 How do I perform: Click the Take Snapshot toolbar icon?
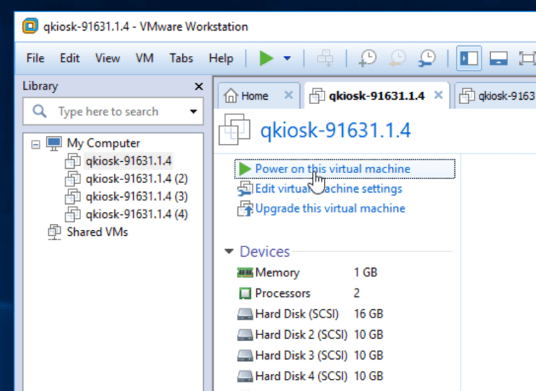pos(368,59)
